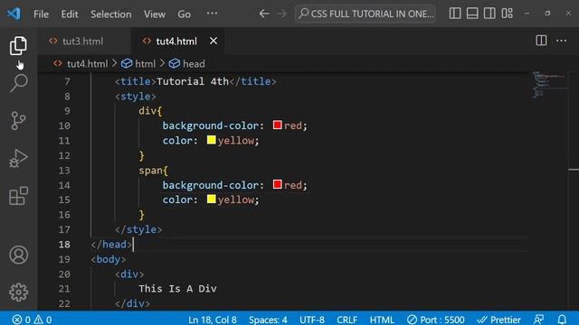The width and height of the screenshot is (579, 325).
Task: Click errors and warnings status indicator
Action: [x=32, y=320]
